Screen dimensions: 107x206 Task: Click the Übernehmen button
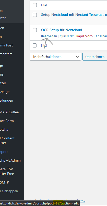point(95,57)
